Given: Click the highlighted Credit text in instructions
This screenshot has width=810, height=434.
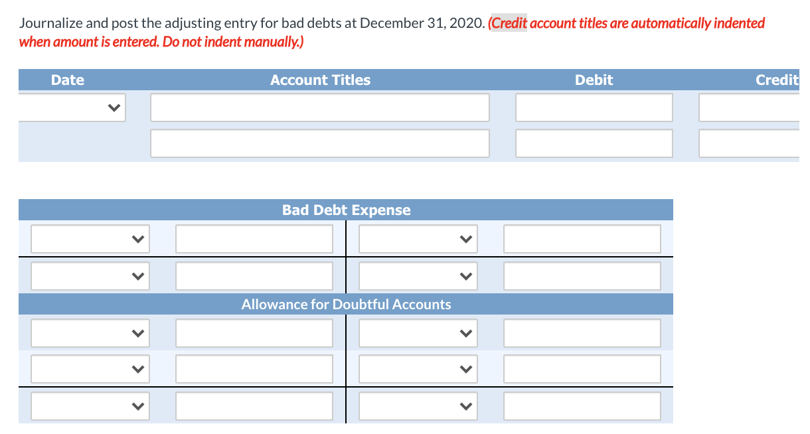Looking at the screenshot, I should pos(509,23).
